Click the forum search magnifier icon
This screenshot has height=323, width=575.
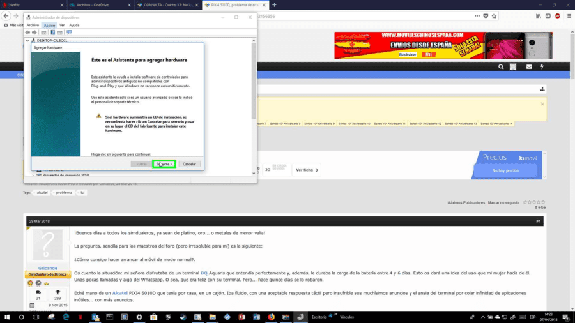pyautogui.click(x=501, y=66)
